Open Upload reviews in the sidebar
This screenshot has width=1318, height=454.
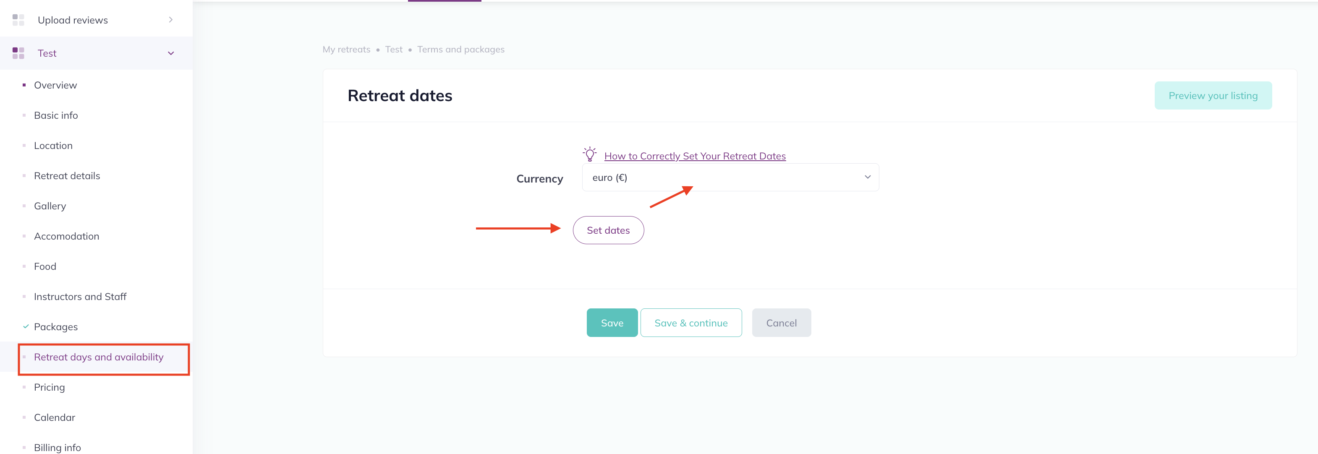click(73, 20)
